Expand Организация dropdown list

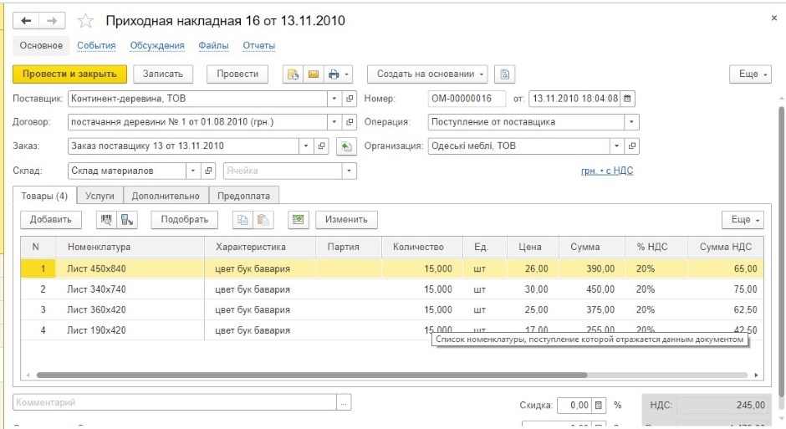616,146
